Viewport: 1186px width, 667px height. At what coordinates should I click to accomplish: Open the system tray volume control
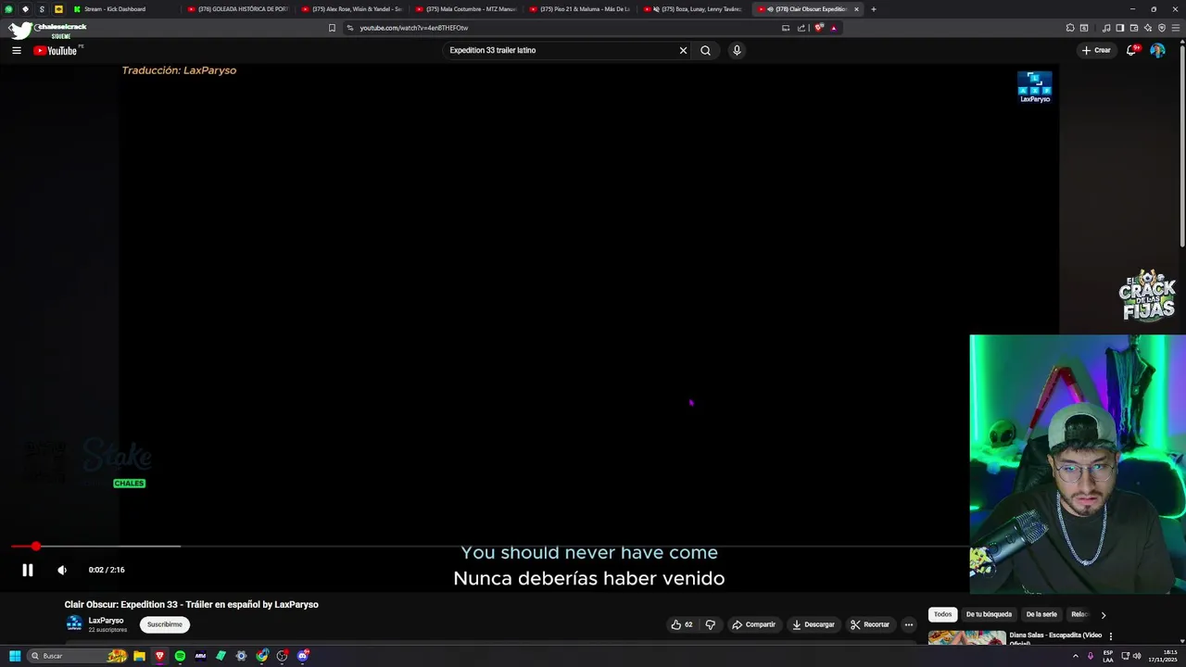point(1138,656)
